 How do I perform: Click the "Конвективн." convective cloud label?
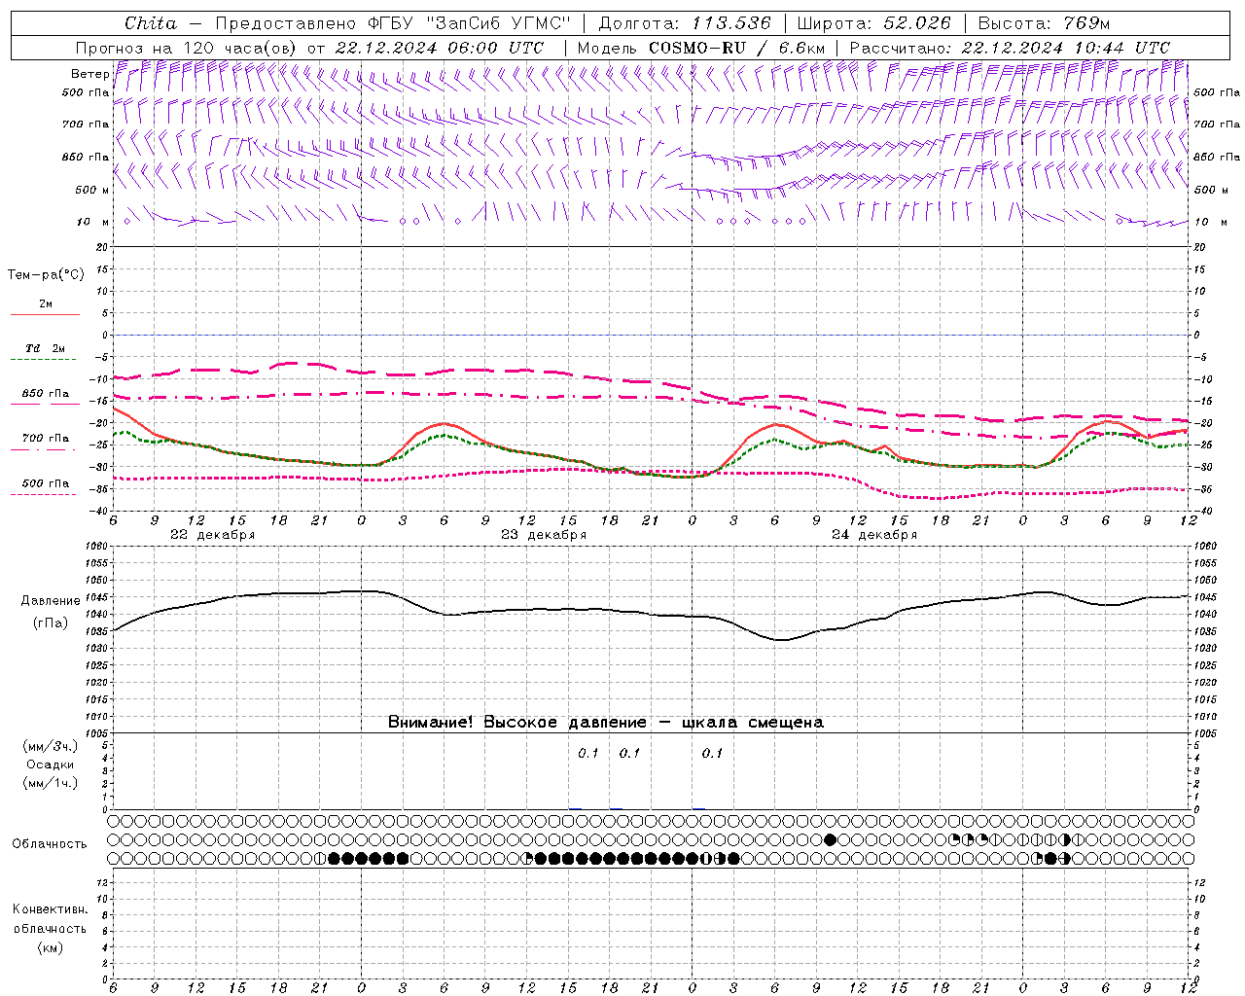click(x=50, y=909)
